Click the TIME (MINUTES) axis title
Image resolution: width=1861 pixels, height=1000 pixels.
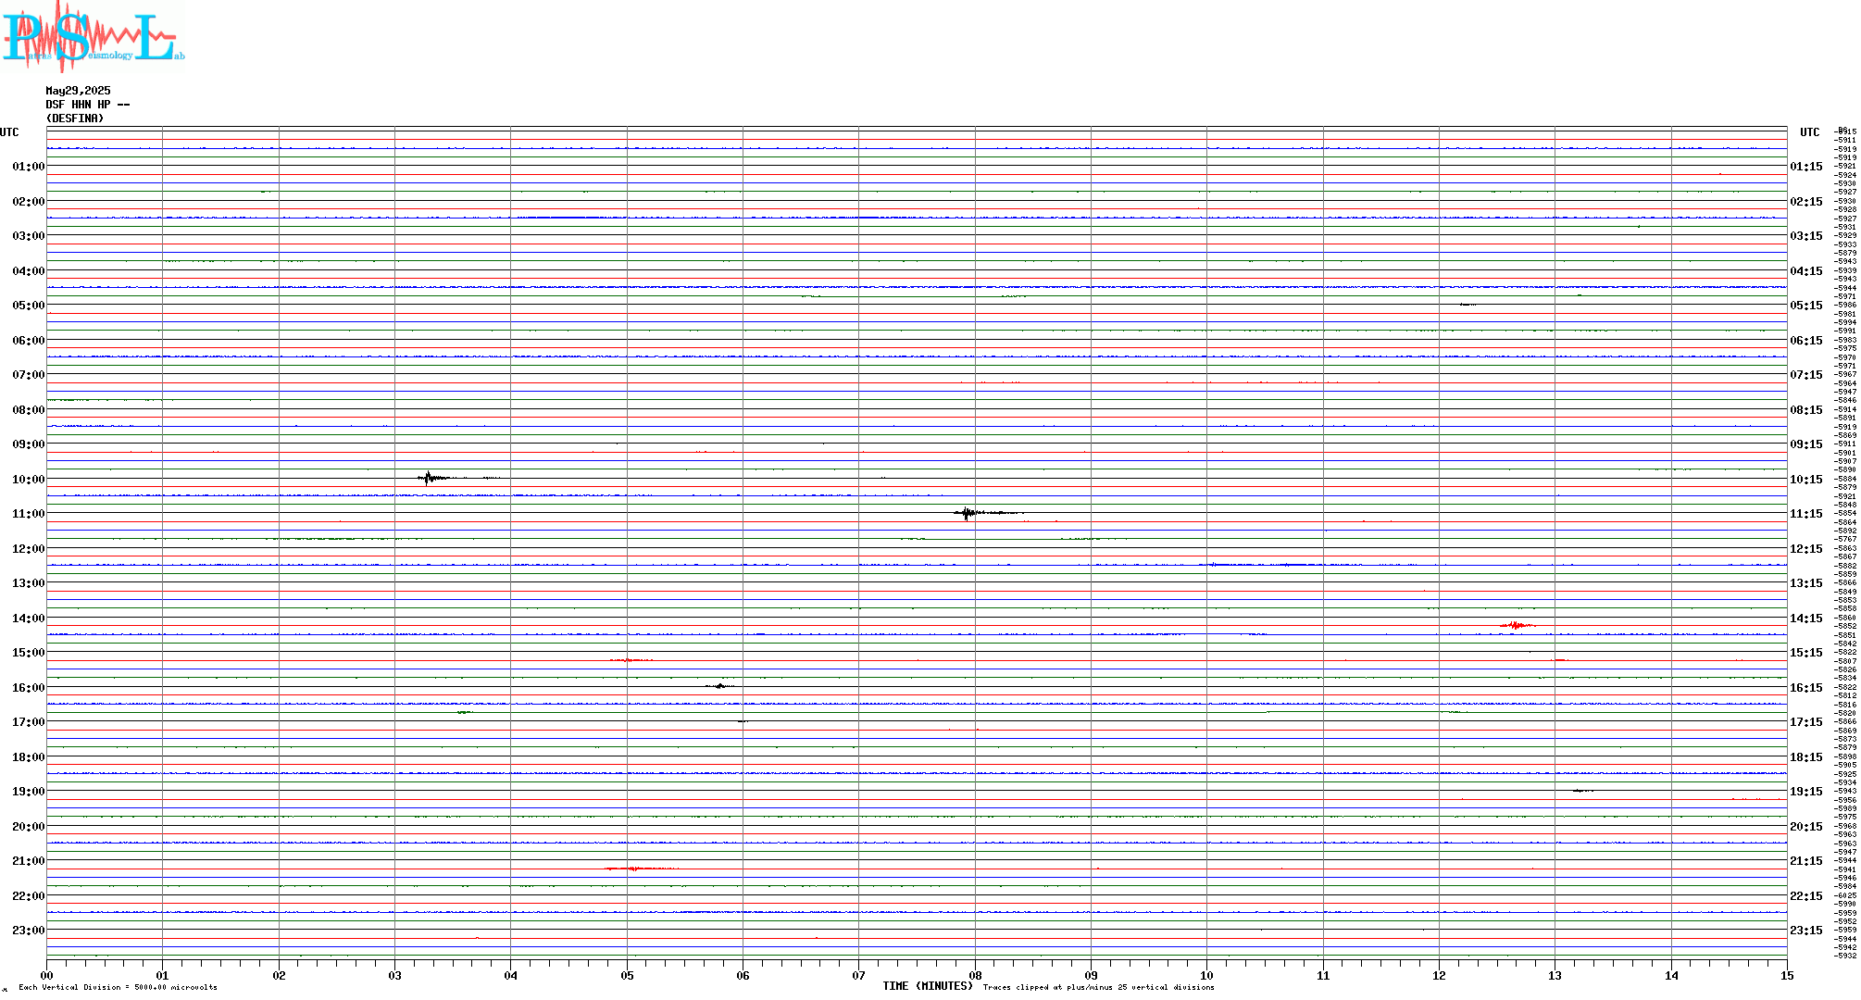(x=928, y=986)
